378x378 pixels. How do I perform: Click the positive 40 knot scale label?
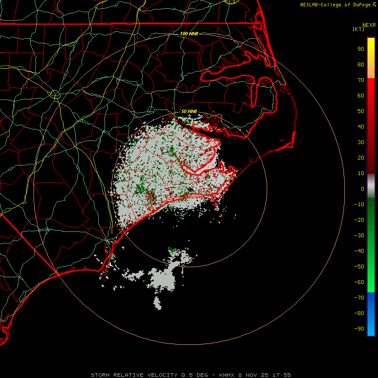tap(361, 126)
